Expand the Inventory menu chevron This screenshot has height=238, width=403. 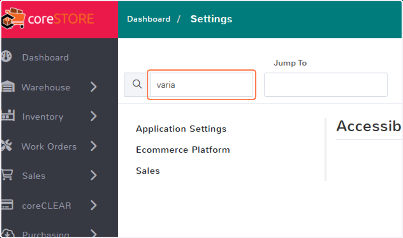pyautogui.click(x=94, y=116)
